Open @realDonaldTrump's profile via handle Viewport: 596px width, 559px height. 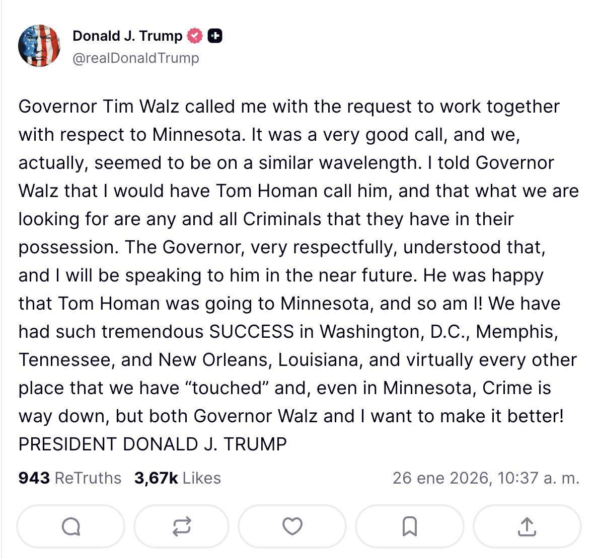(x=135, y=58)
